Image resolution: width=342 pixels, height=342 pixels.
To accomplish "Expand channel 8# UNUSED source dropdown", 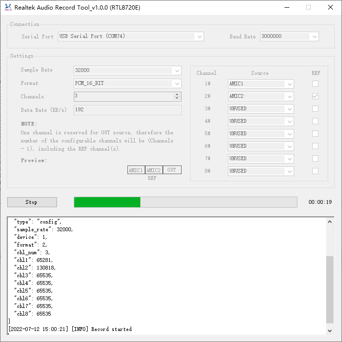I will (261, 171).
